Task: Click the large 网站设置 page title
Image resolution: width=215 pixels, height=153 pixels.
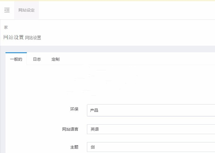Action: pyautogui.click(x=13, y=37)
